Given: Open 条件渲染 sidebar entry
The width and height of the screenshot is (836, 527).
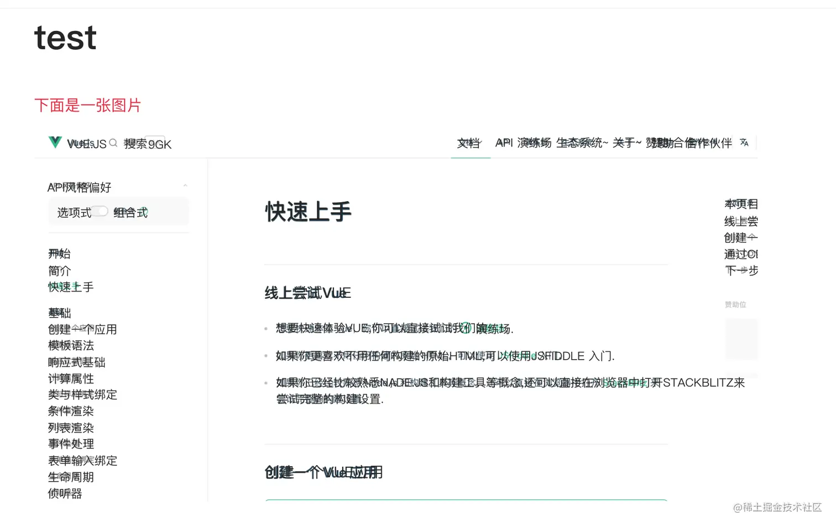Looking at the screenshot, I should click(71, 411).
